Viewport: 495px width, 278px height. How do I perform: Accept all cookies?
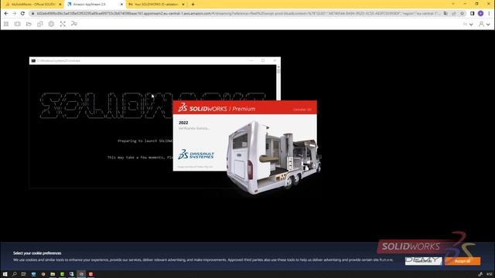coord(463,261)
